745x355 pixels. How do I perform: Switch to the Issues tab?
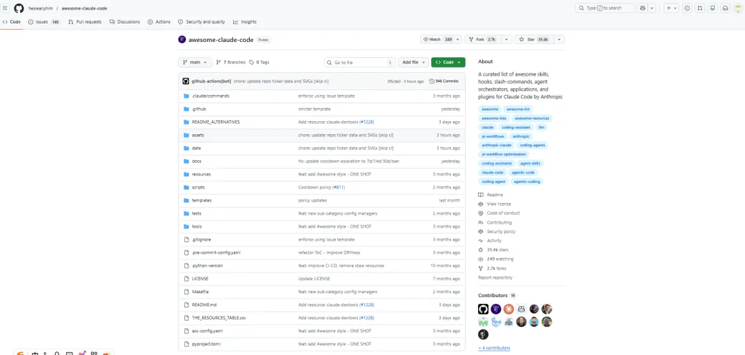coord(43,22)
